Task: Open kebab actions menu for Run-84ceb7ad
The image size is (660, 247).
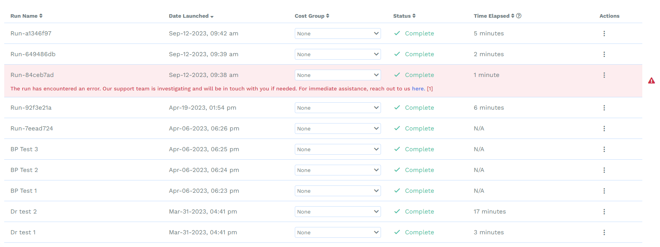Action: click(x=604, y=75)
